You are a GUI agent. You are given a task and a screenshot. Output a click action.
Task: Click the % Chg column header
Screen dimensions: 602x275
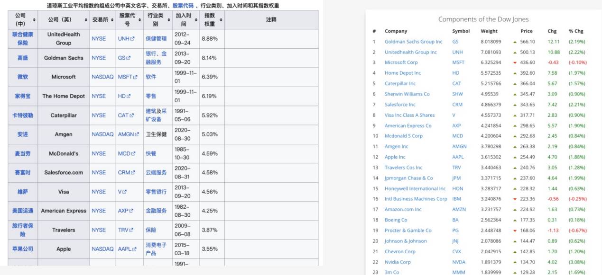pyautogui.click(x=576, y=31)
